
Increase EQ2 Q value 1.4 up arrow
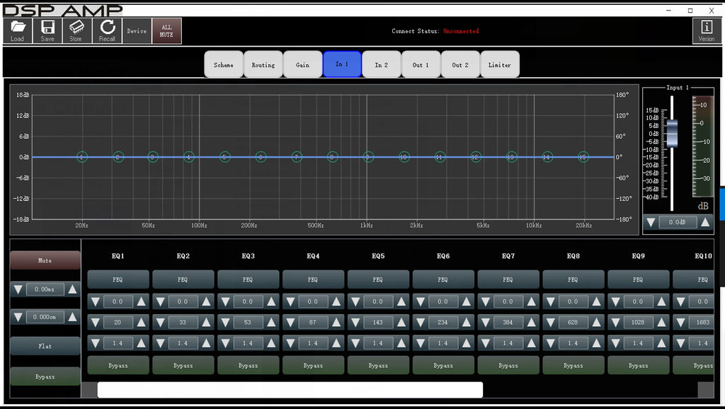coord(206,343)
